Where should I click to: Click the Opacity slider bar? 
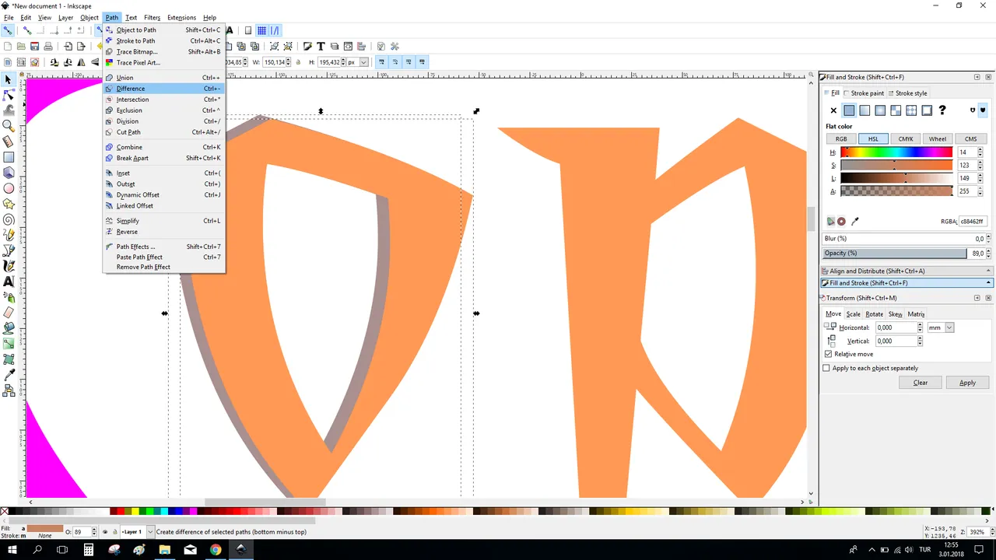coord(895,254)
